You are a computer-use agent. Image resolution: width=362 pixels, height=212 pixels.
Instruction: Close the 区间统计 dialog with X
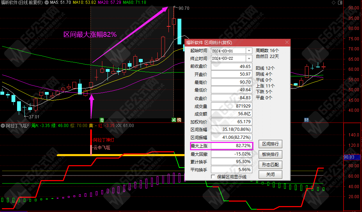point(287,42)
